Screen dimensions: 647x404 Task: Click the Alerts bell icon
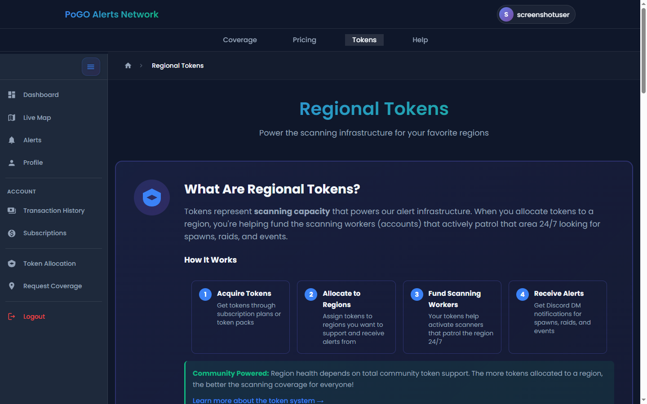(12, 140)
